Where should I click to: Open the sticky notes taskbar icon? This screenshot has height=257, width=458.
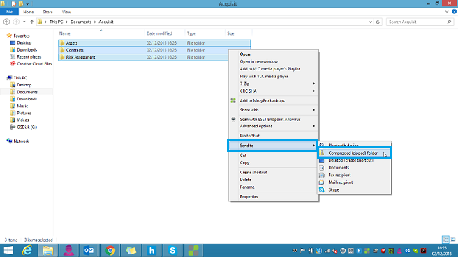pos(131,250)
